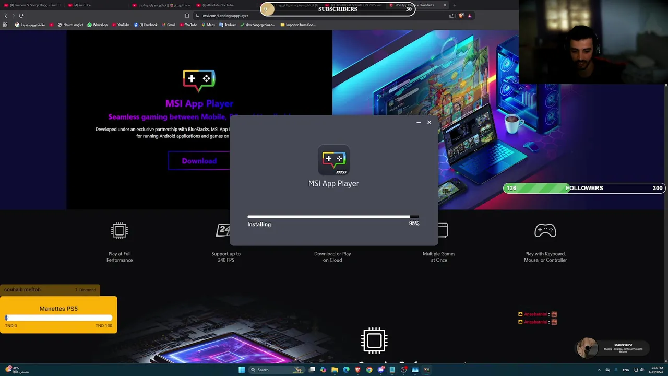Click the MSI App Player gamepad logo on webpage

point(199,81)
